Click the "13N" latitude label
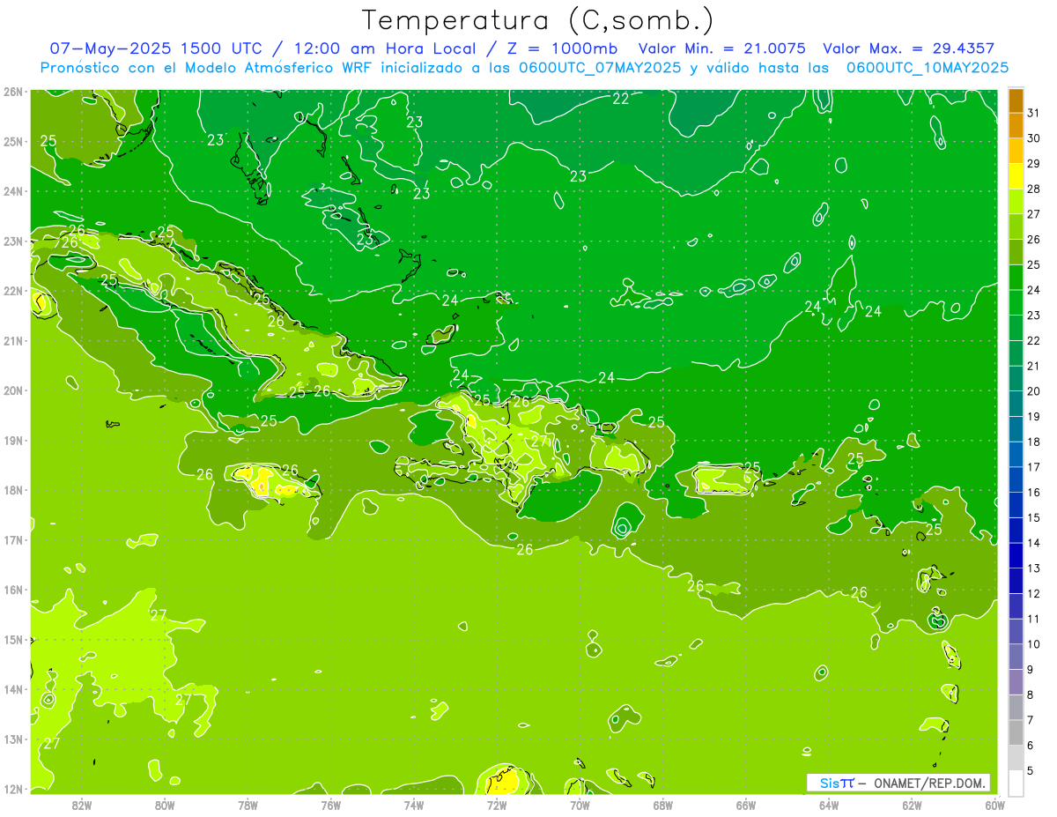 click(x=13, y=739)
